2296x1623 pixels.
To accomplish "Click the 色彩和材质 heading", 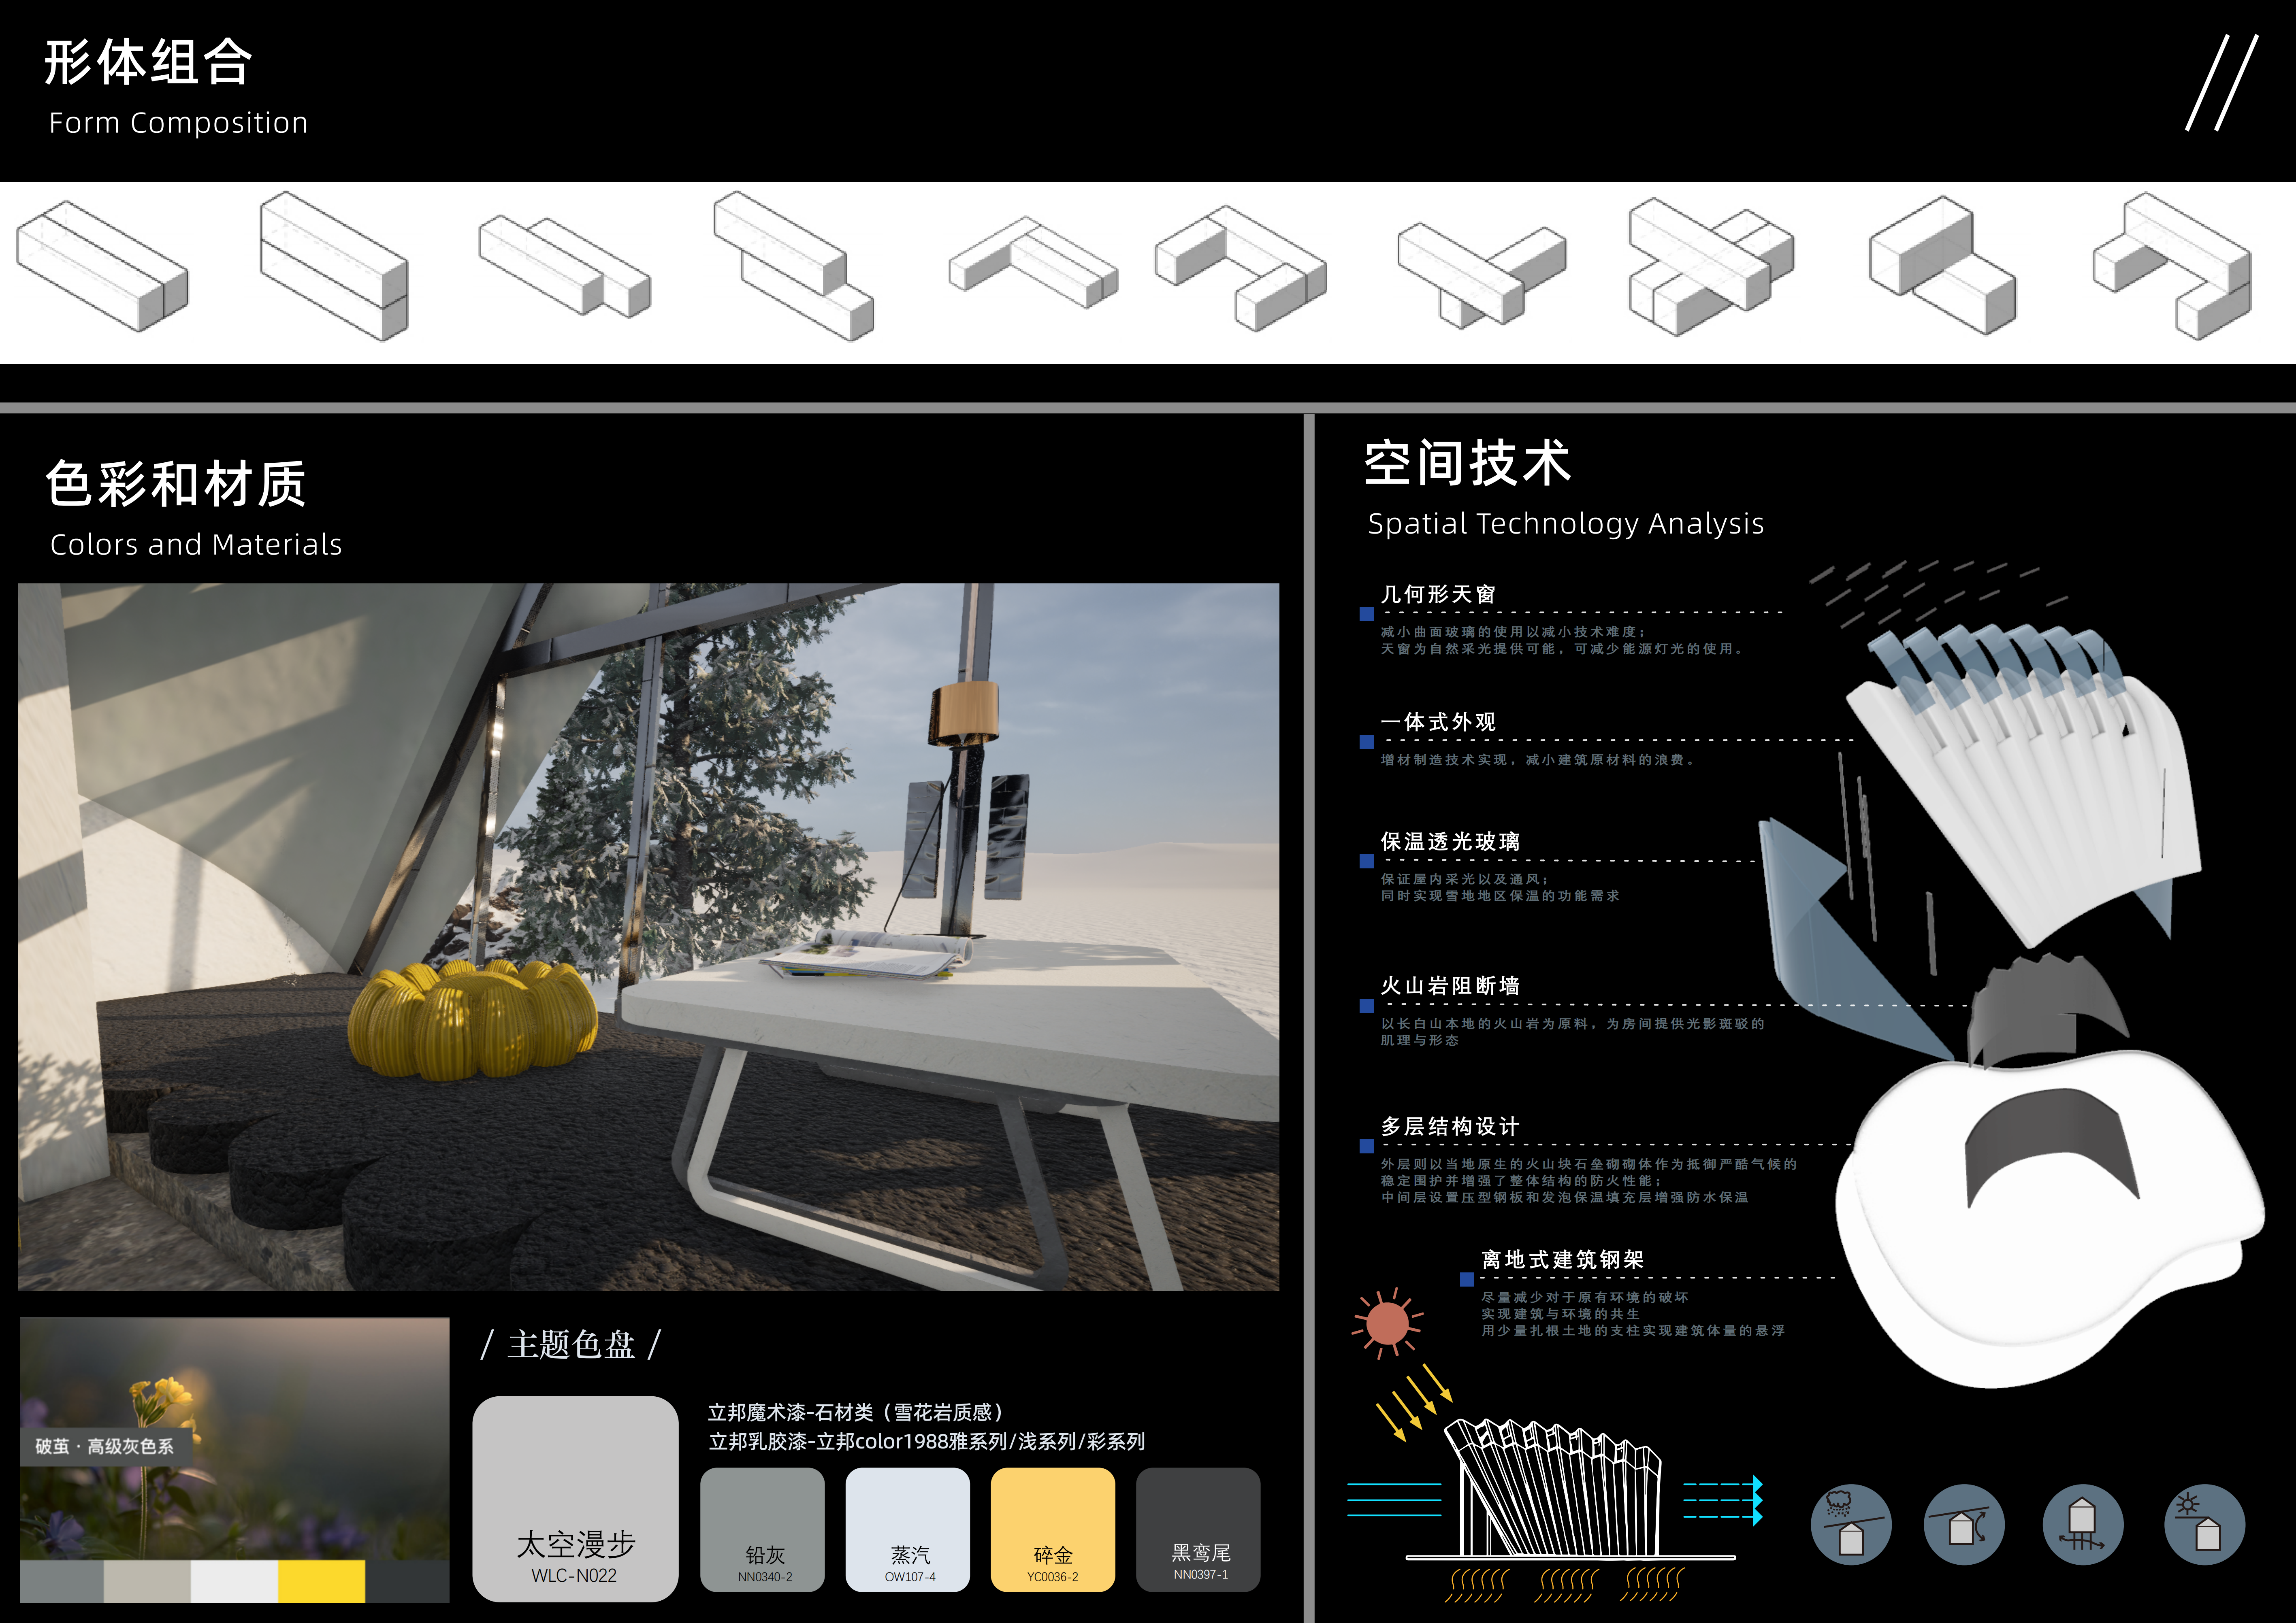I will [176, 484].
